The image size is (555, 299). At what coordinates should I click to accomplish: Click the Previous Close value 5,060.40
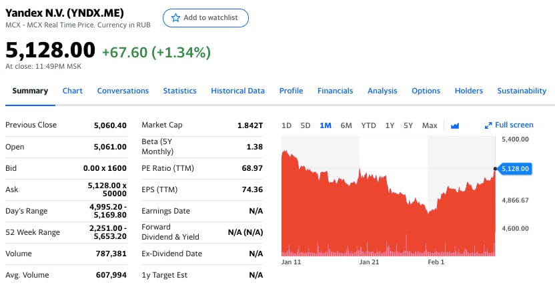[x=110, y=125]
